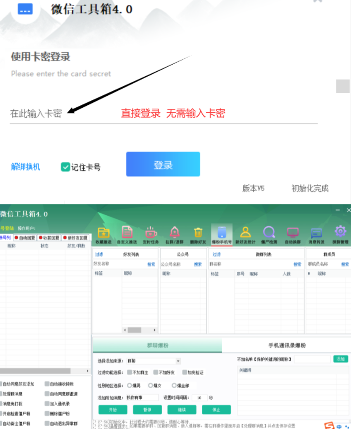Select the 拉群/退群 bell icon
This screenshot has height=433, width=351.
point(175,232)
